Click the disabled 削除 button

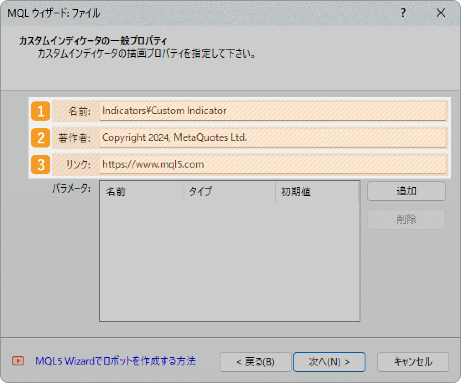pos(407,219)
